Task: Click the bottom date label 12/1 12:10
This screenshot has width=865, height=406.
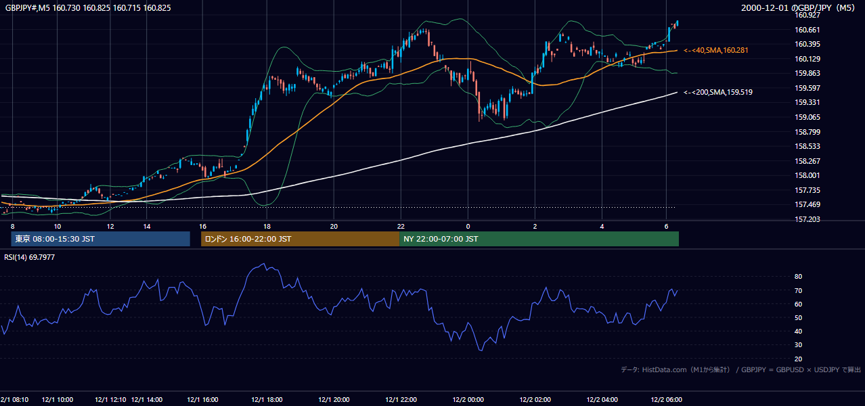Action: tap(110, 400)
